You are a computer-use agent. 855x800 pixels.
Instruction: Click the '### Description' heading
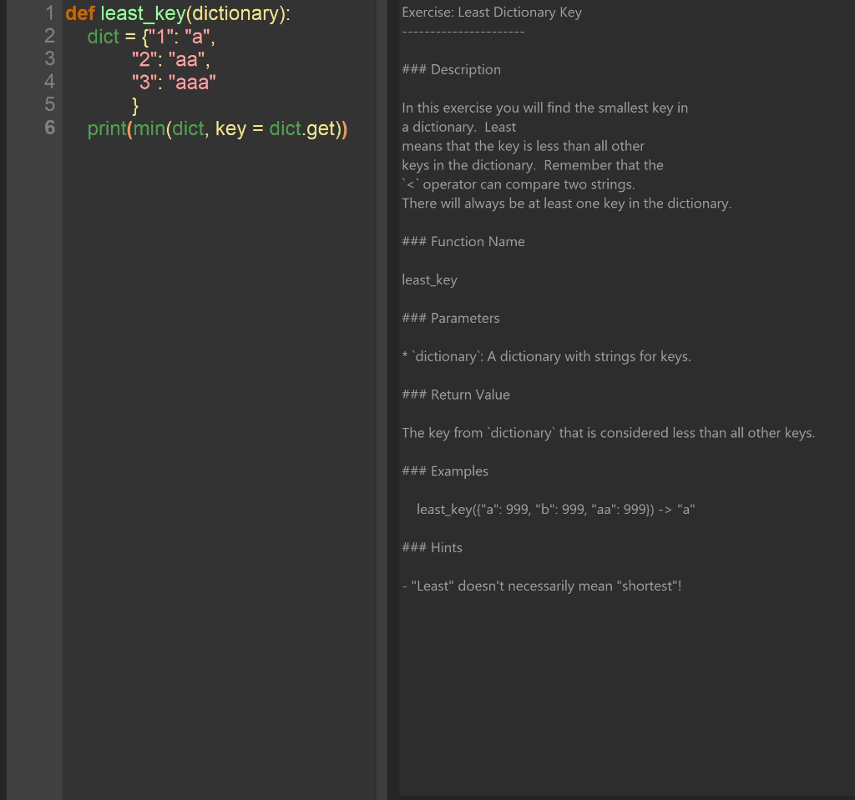coord(452,69)
